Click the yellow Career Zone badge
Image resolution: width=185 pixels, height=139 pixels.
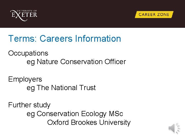pos(154,15)
